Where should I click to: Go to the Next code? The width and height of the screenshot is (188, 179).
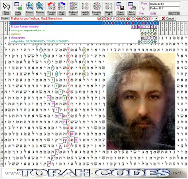(x=61, y=8)
